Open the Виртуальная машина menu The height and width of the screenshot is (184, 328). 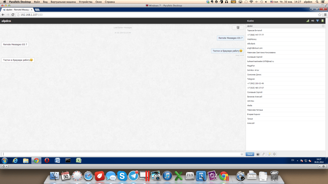(61, 2)
